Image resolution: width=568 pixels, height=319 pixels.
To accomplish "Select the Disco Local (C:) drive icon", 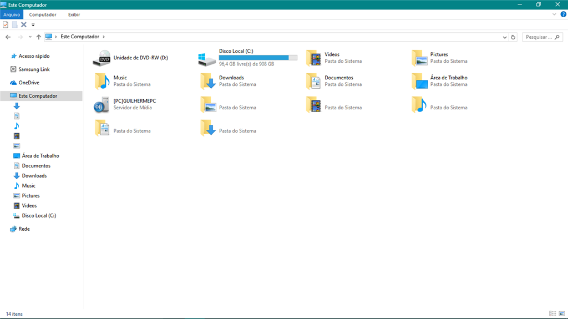I will 207,59.
